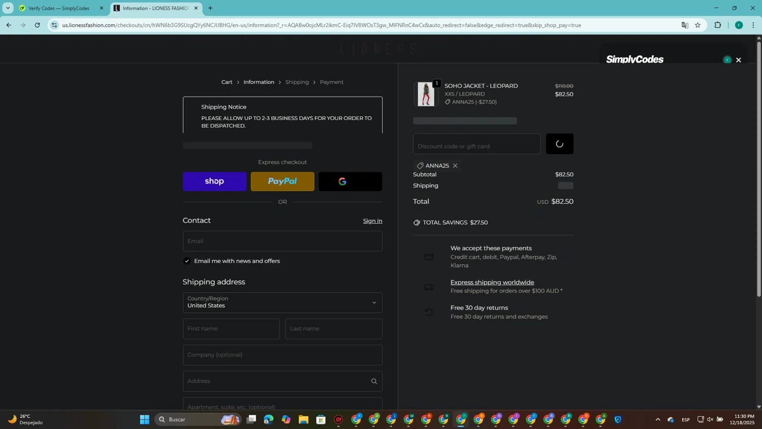Focus the Last name field
This screenshot has width=762, height=429.
tap(334, 329)
